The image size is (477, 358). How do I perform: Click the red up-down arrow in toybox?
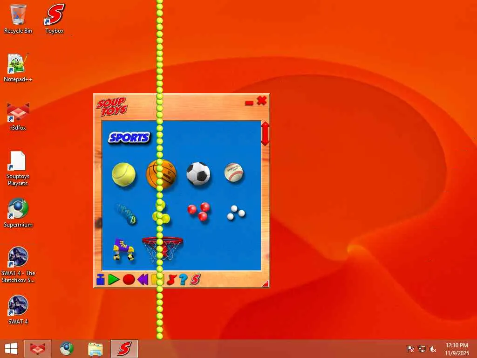(x=265, y=134)
